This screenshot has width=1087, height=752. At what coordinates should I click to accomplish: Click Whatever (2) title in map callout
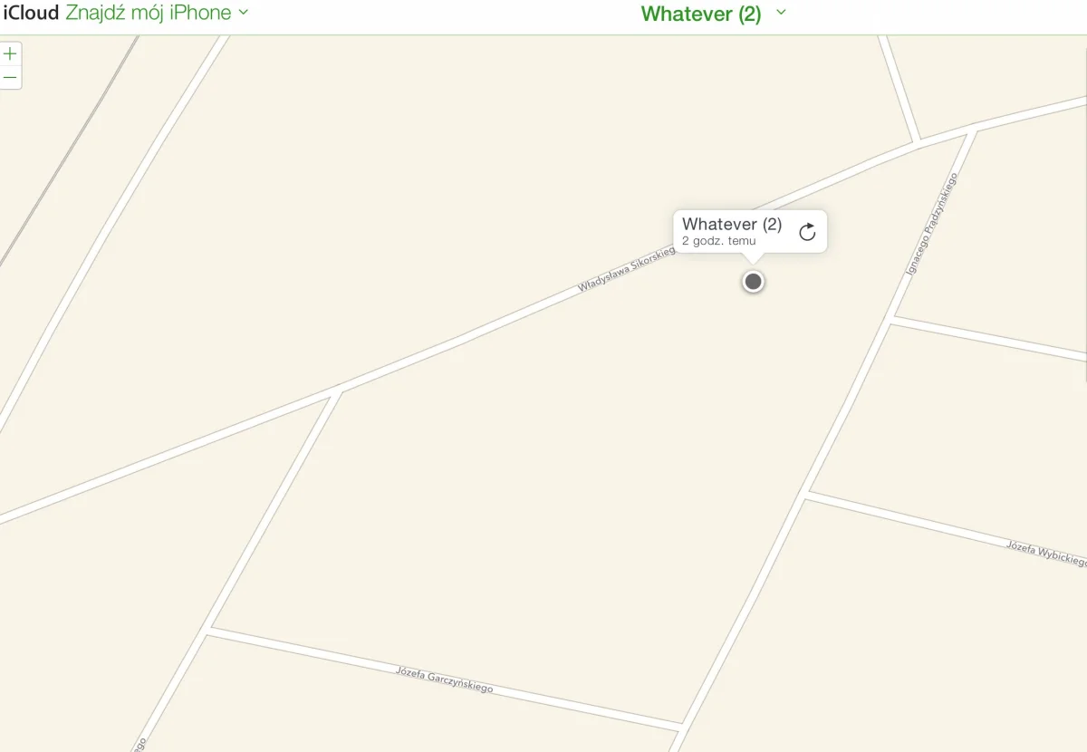coord(732,224)
